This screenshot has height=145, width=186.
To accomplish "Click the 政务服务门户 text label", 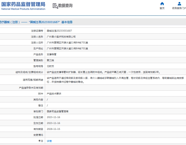I will click(179, 8).
